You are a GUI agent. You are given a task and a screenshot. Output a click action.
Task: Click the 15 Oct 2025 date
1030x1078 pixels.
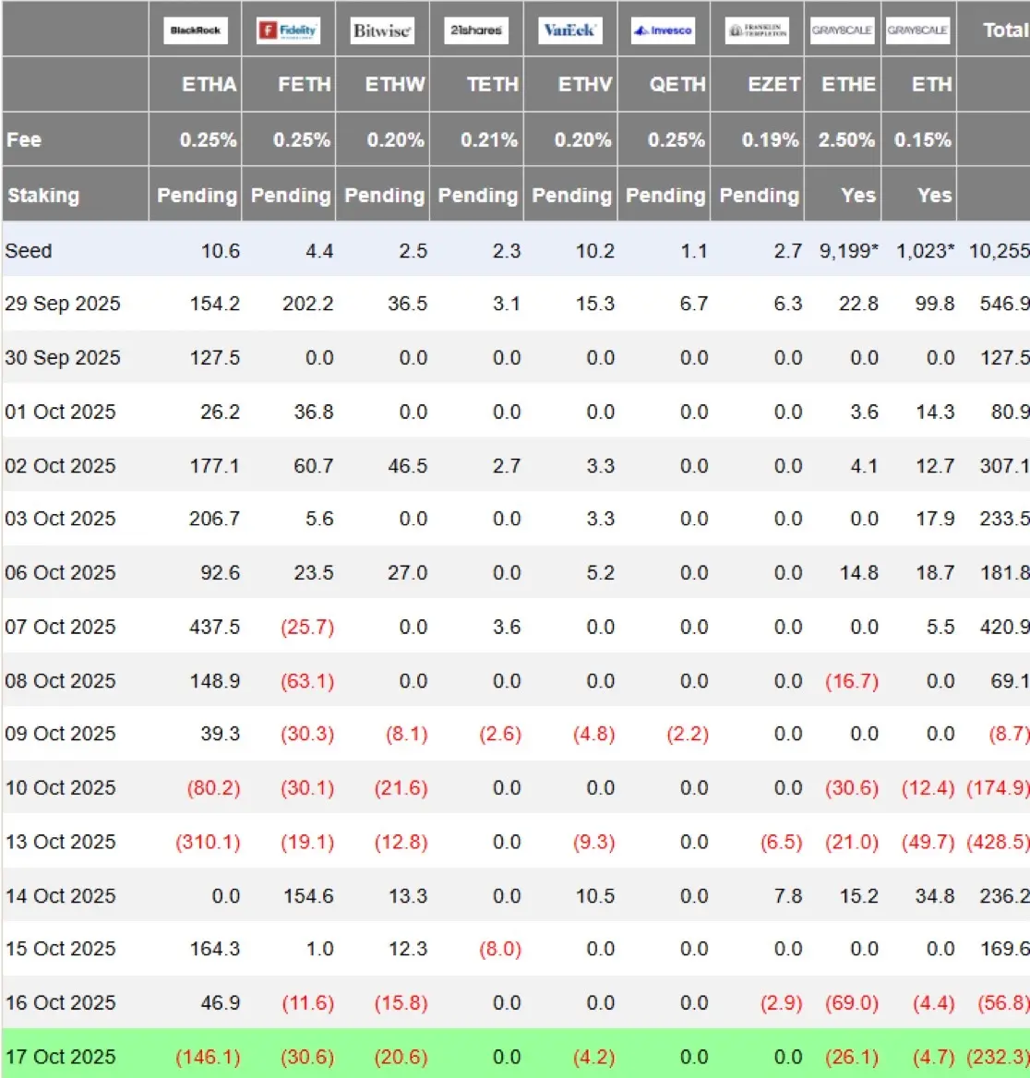61,949
